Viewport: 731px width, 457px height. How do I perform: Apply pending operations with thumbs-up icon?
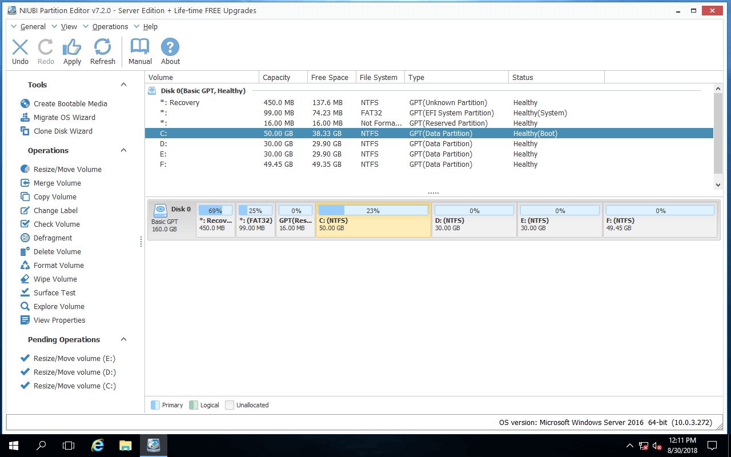point(72,47)
